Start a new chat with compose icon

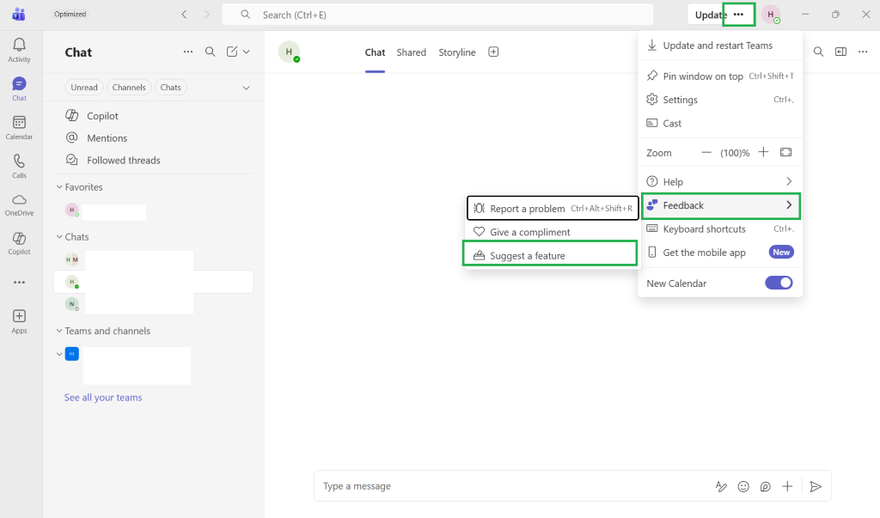coord(232,52)
